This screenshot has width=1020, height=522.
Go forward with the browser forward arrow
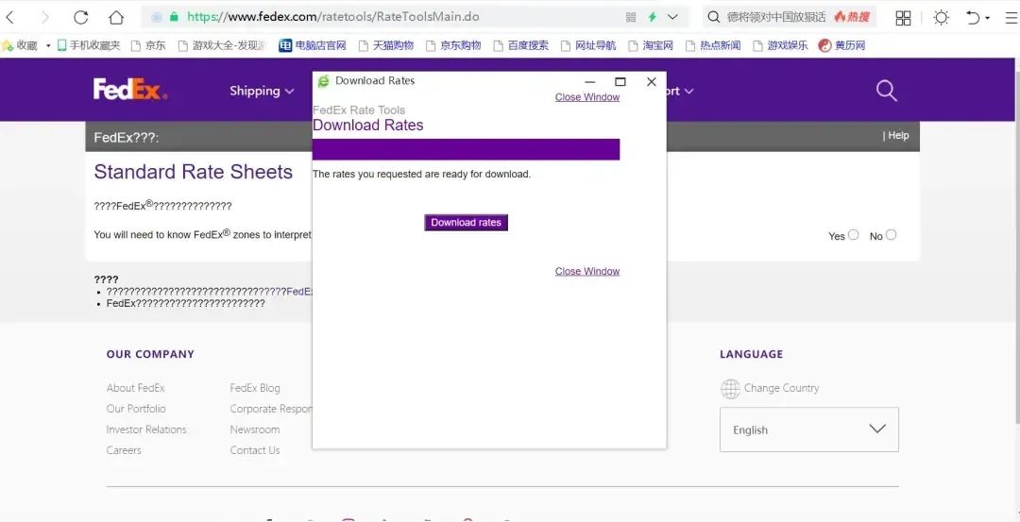pyautogui.click(x=45, y=18)
